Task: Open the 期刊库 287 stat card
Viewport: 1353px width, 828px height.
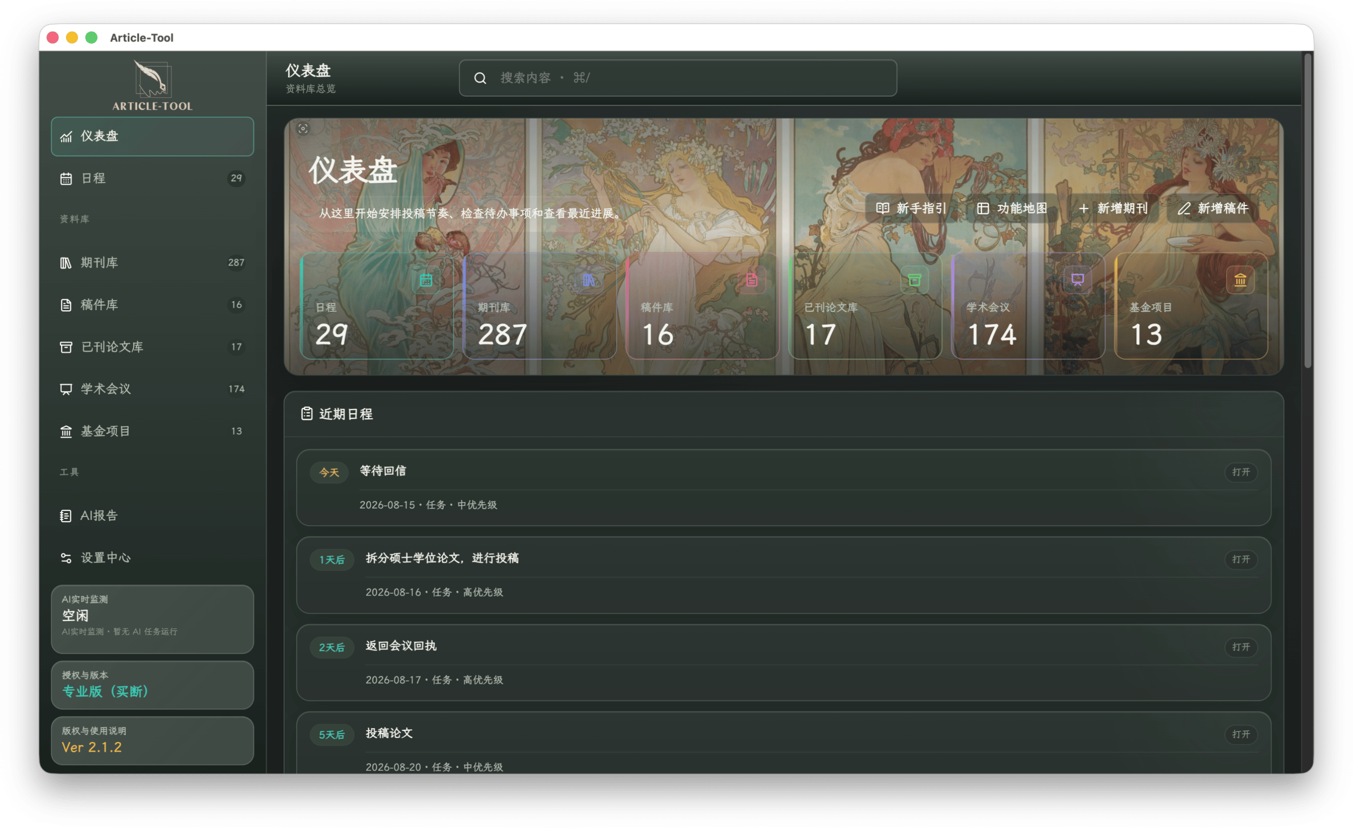Action: (x=539, y=306)
